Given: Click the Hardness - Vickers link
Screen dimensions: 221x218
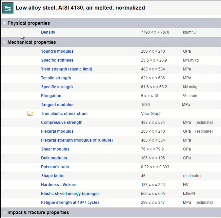Looking at the screenshot, I should tap(59, 185).
